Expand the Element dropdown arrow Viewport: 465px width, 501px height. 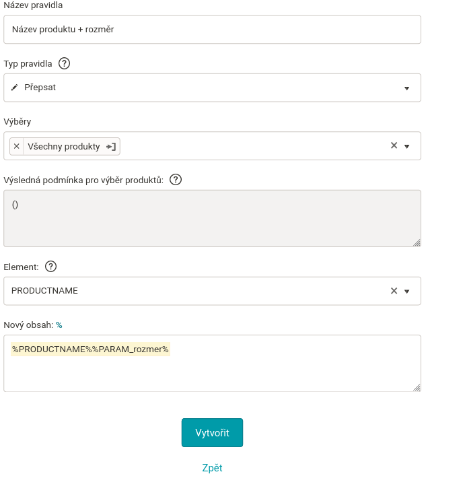pyautogui.click(x=406, y=292)
